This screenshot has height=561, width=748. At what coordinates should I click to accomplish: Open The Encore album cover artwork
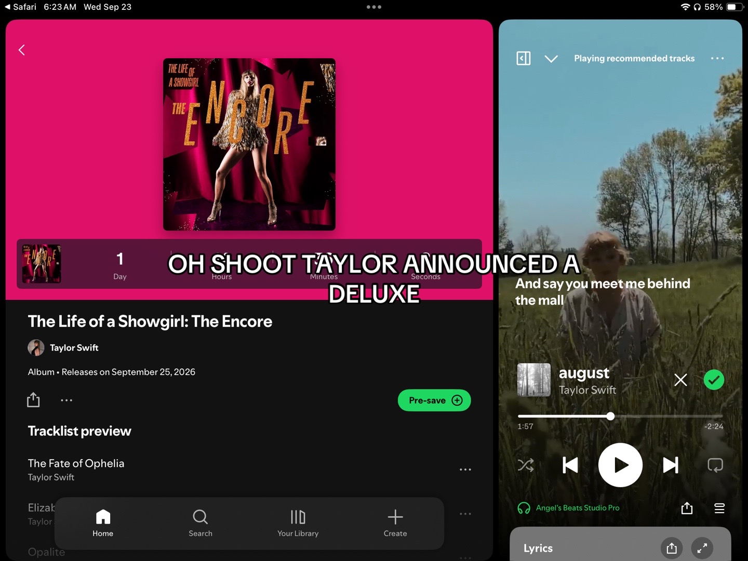click(x=249, y=144)
